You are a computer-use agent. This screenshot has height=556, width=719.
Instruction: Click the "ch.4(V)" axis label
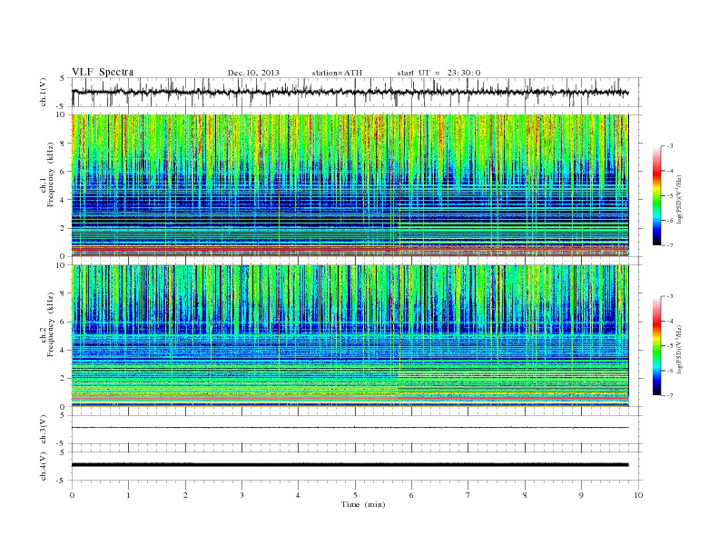[x=44, y=466]
